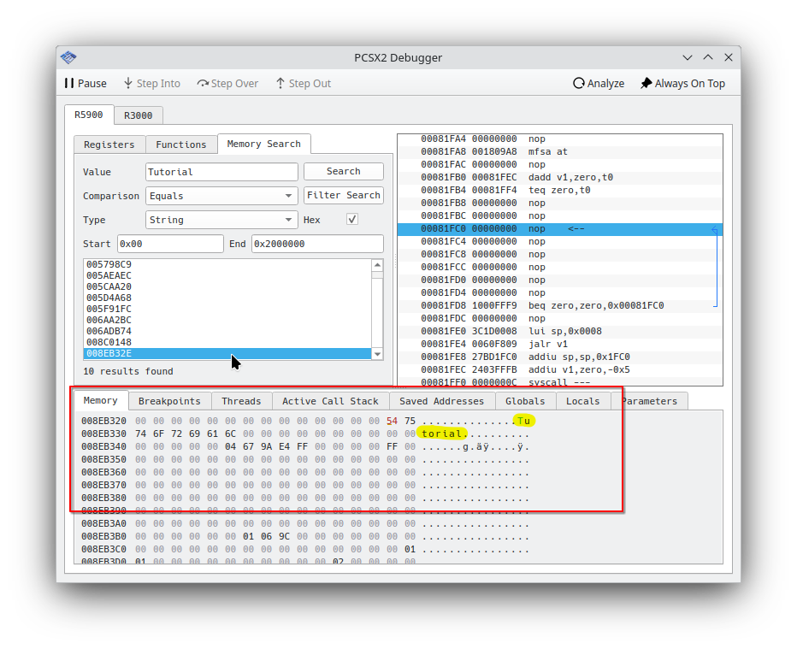The height and width of the screenshot is (649, 797).
Task: Click the PCSX2 app icon in title bar
Action: click(68, 57)
